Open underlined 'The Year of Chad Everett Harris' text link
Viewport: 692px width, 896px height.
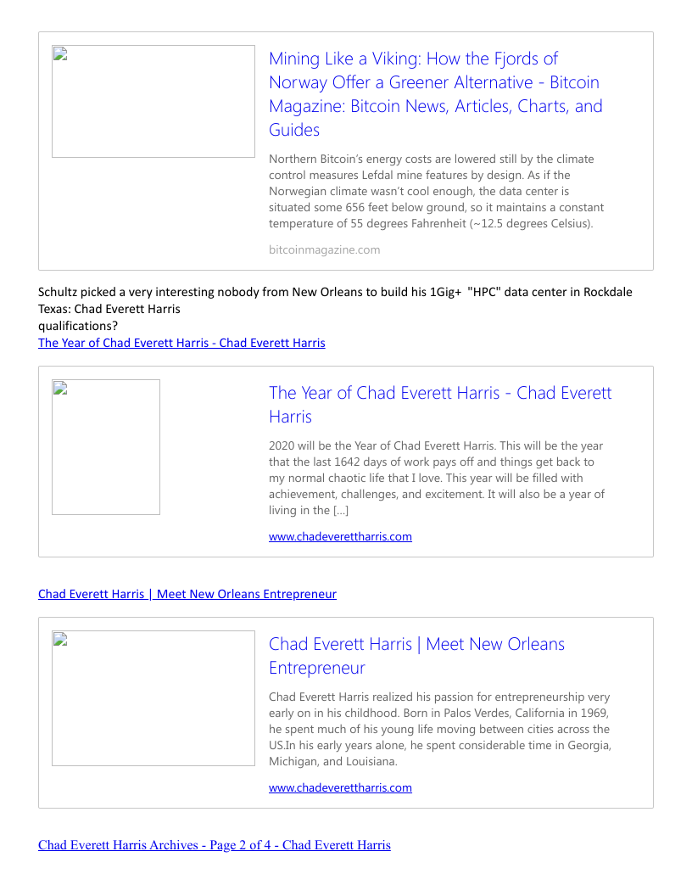(x=181, y=343)
